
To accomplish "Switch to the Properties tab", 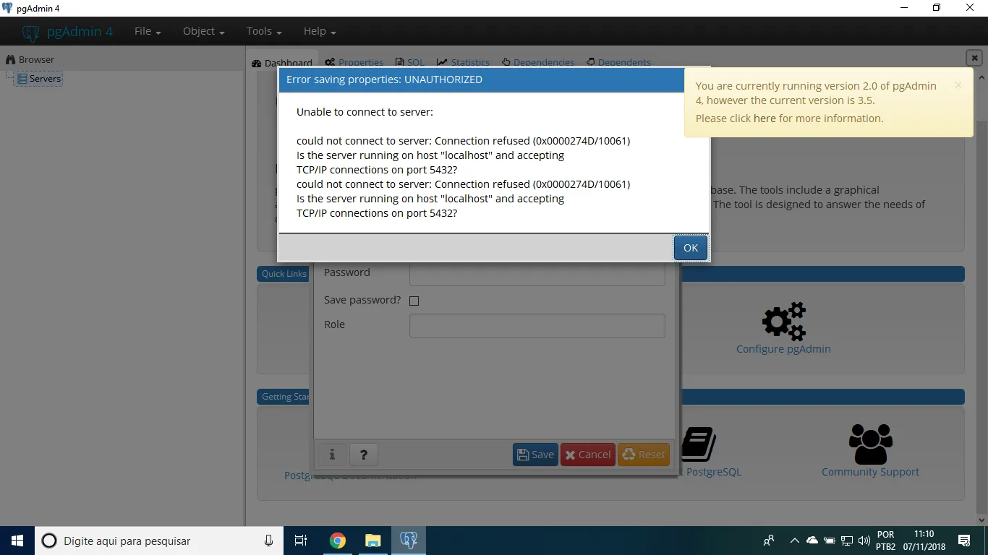I will [354, 62].
